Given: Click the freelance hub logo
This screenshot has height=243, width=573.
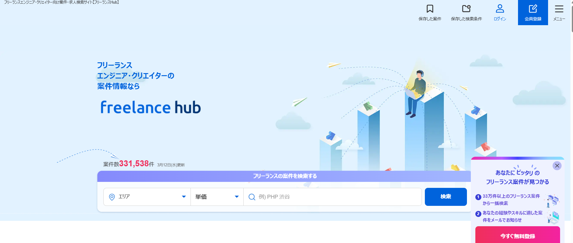Looking at the screenshot, I should 150,107.
